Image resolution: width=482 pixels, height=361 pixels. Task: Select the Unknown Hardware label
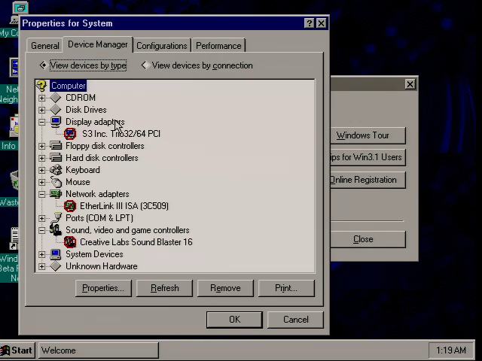(x=102, y=266)
